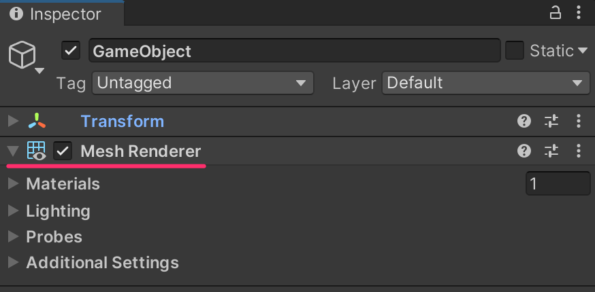
Task: Open Transform component help reference
Action: coord(524,122)
